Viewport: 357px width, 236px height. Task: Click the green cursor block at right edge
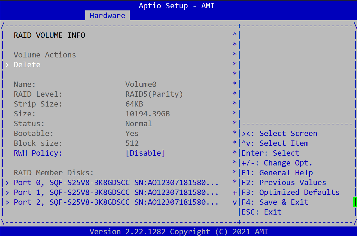(x=354, y=202)
